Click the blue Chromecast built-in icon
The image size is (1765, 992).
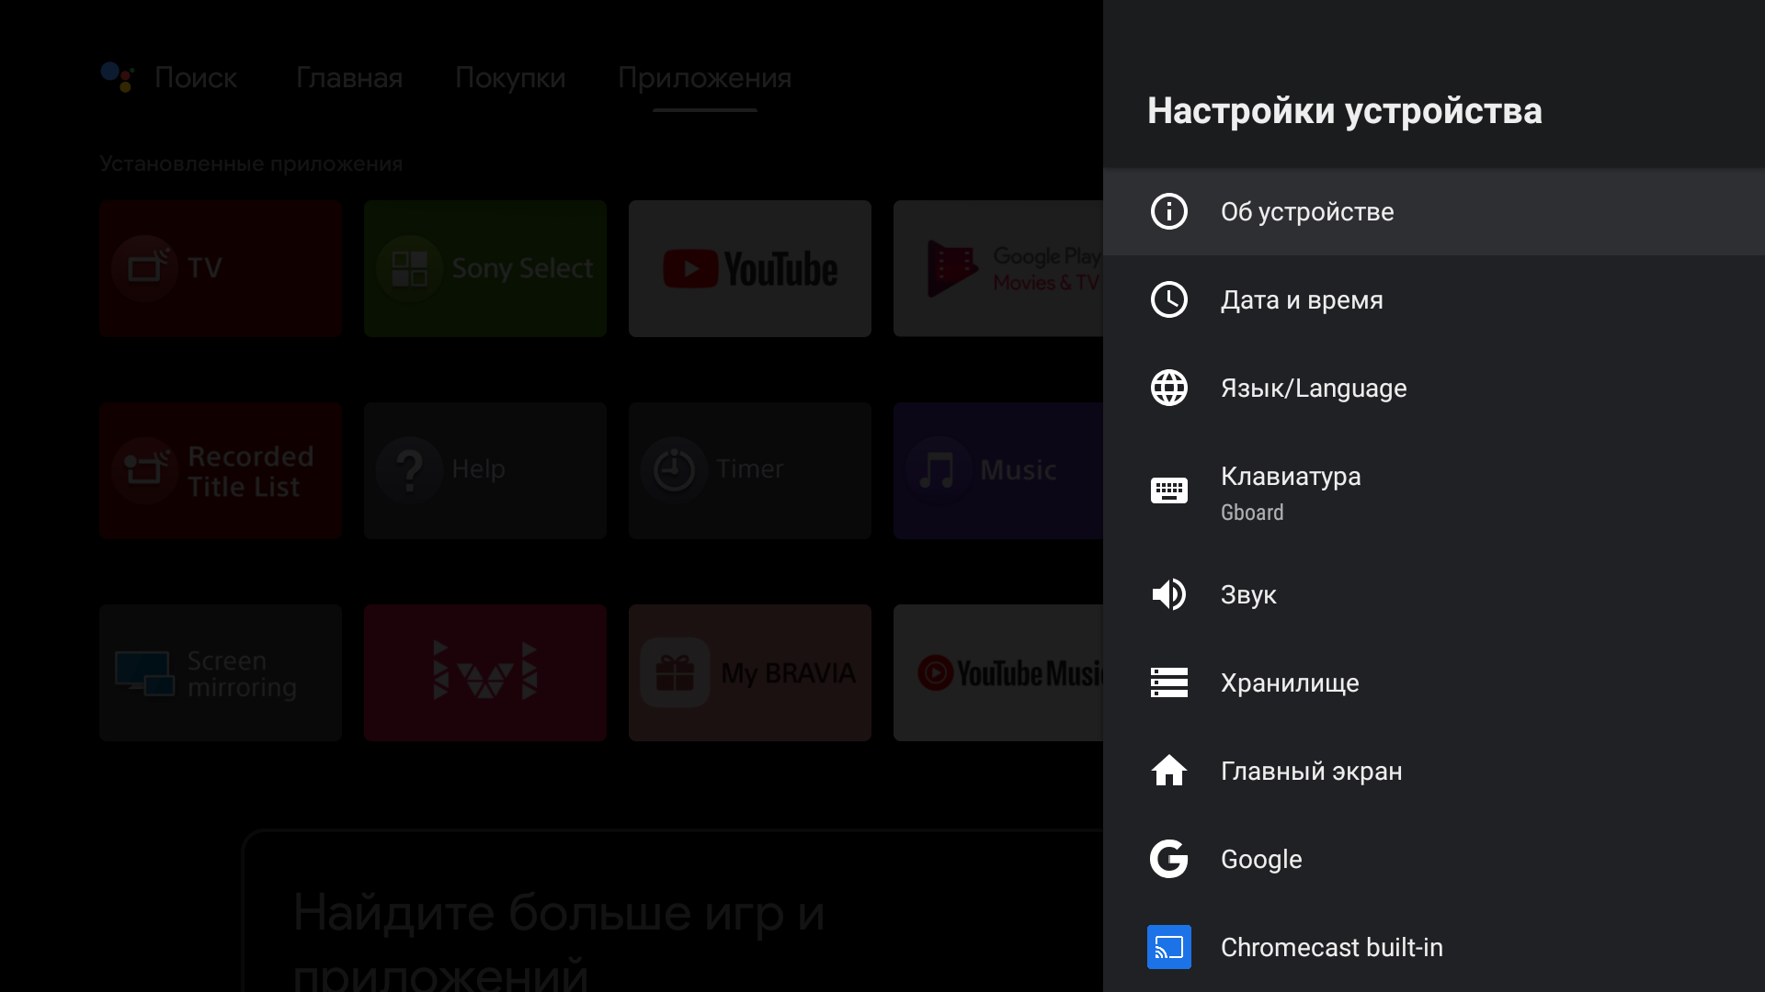point(1168,947)
